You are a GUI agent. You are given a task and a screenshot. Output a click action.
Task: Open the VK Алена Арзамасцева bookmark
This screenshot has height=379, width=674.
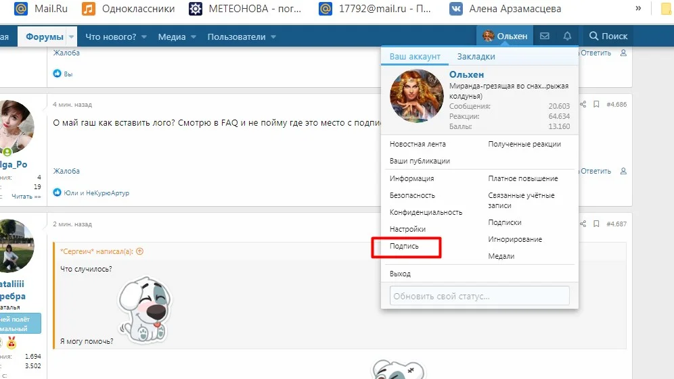pos(505,9)
